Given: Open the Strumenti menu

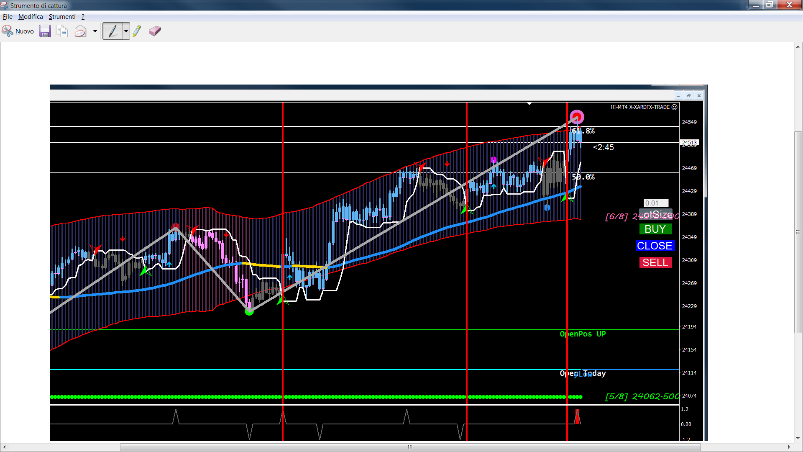Looking at the screenshot, I should [62, 17].
